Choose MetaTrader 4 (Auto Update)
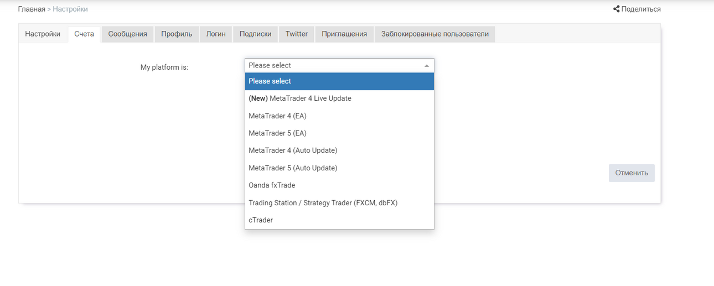 pyautogui.click(x=339, y=150)
